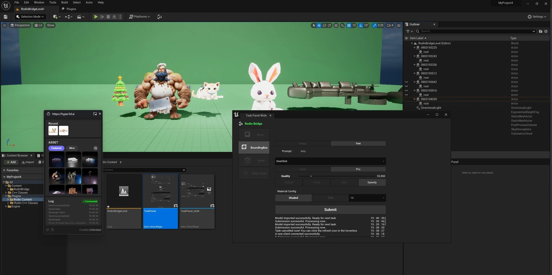
Task: Toggle visibility of actor 0903193642
Action: 406,82
